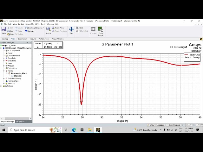This screenshot has height=152, width=203.
Task: Switch to the Properties panel tab
Action: 20,122
